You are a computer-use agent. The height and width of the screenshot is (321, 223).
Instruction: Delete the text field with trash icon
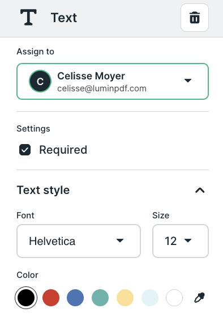[x=194, y=18]
